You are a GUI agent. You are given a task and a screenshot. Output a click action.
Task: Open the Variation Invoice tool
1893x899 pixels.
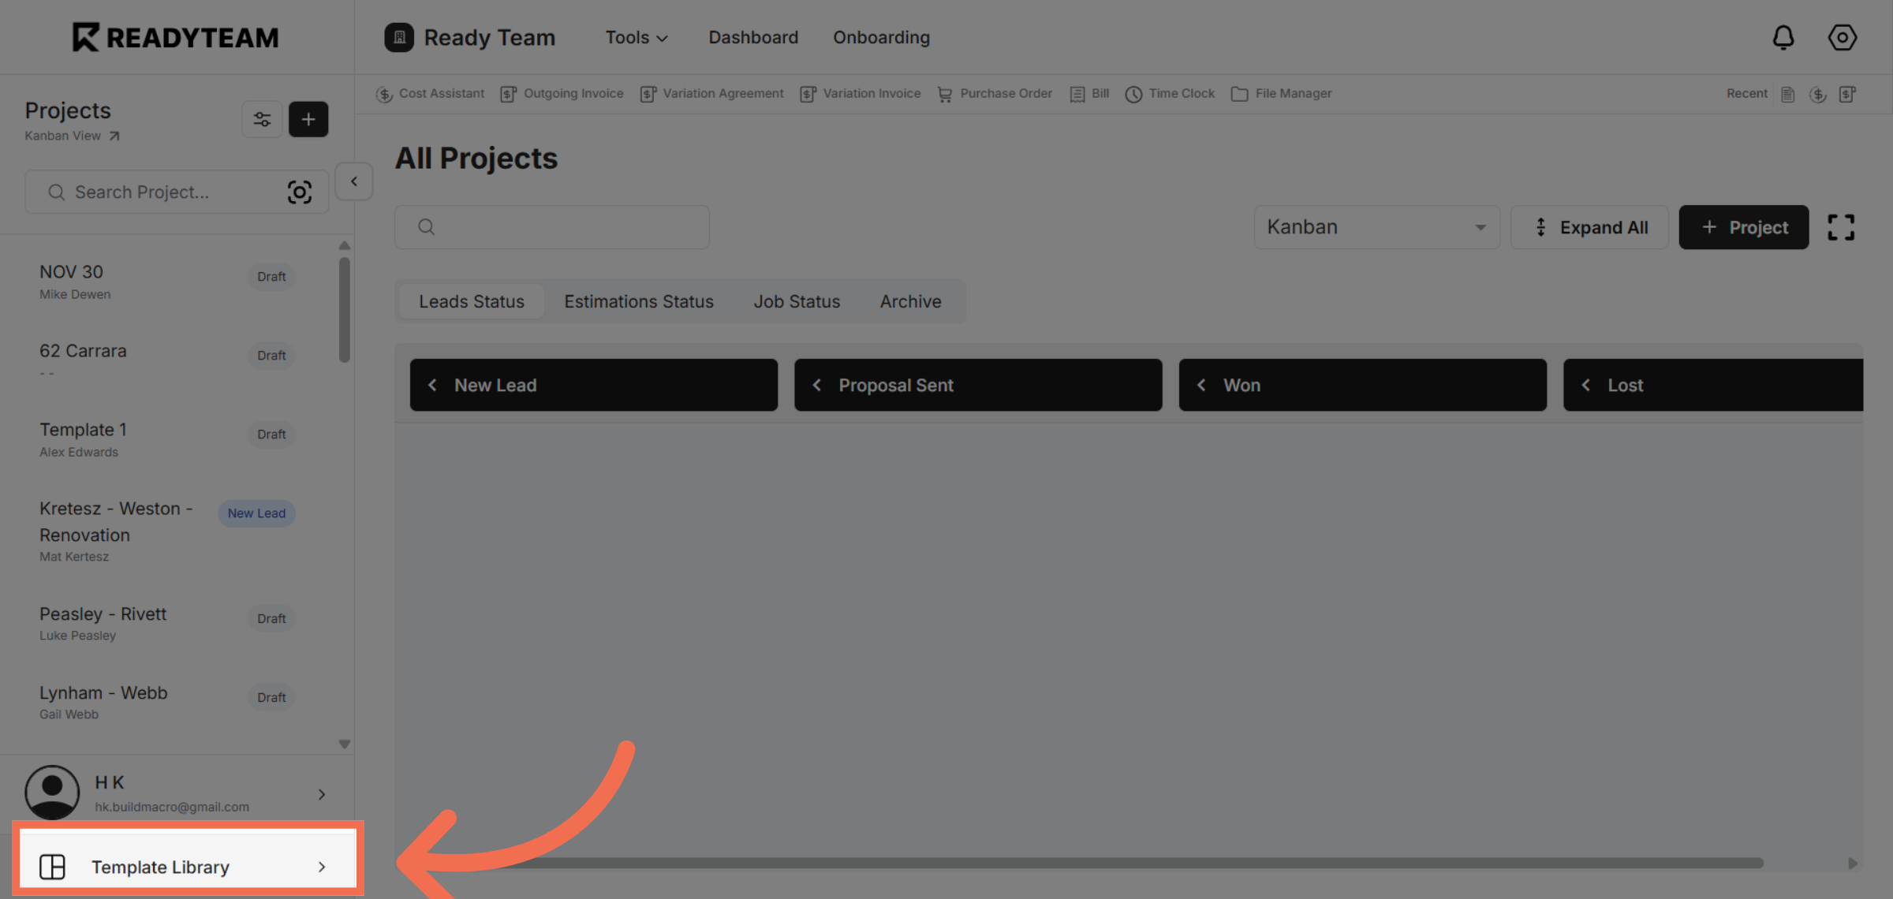coord(860,93)
